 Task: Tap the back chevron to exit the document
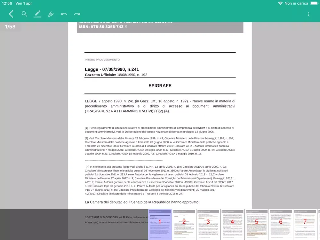(11, 14)
